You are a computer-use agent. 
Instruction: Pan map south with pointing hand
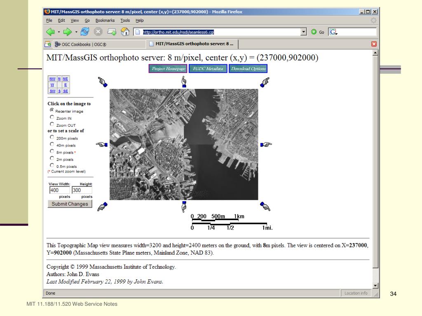coord(184,207)
